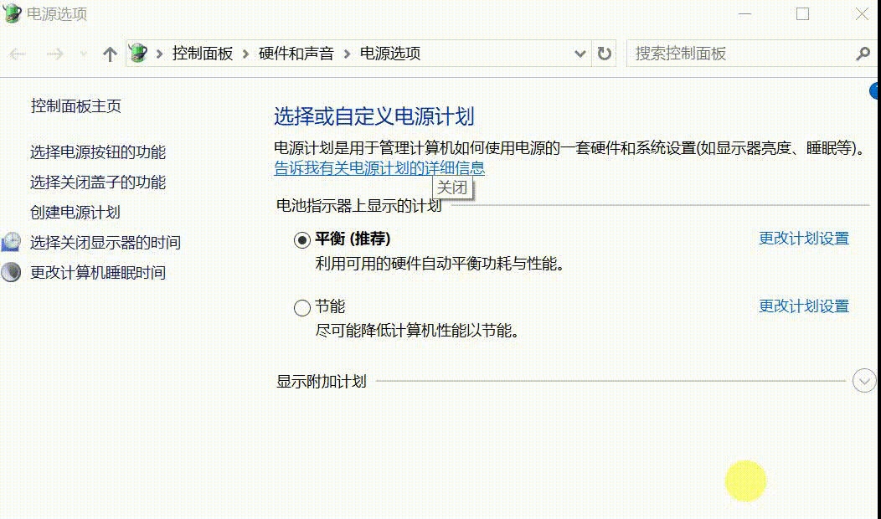Open the address bar history dropdown

coord(581,53)
